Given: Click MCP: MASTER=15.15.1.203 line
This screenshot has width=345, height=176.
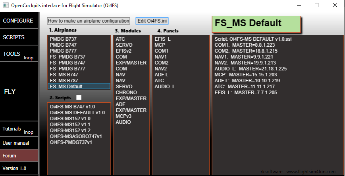Looking at the screenshot, I should coord(246,74).
